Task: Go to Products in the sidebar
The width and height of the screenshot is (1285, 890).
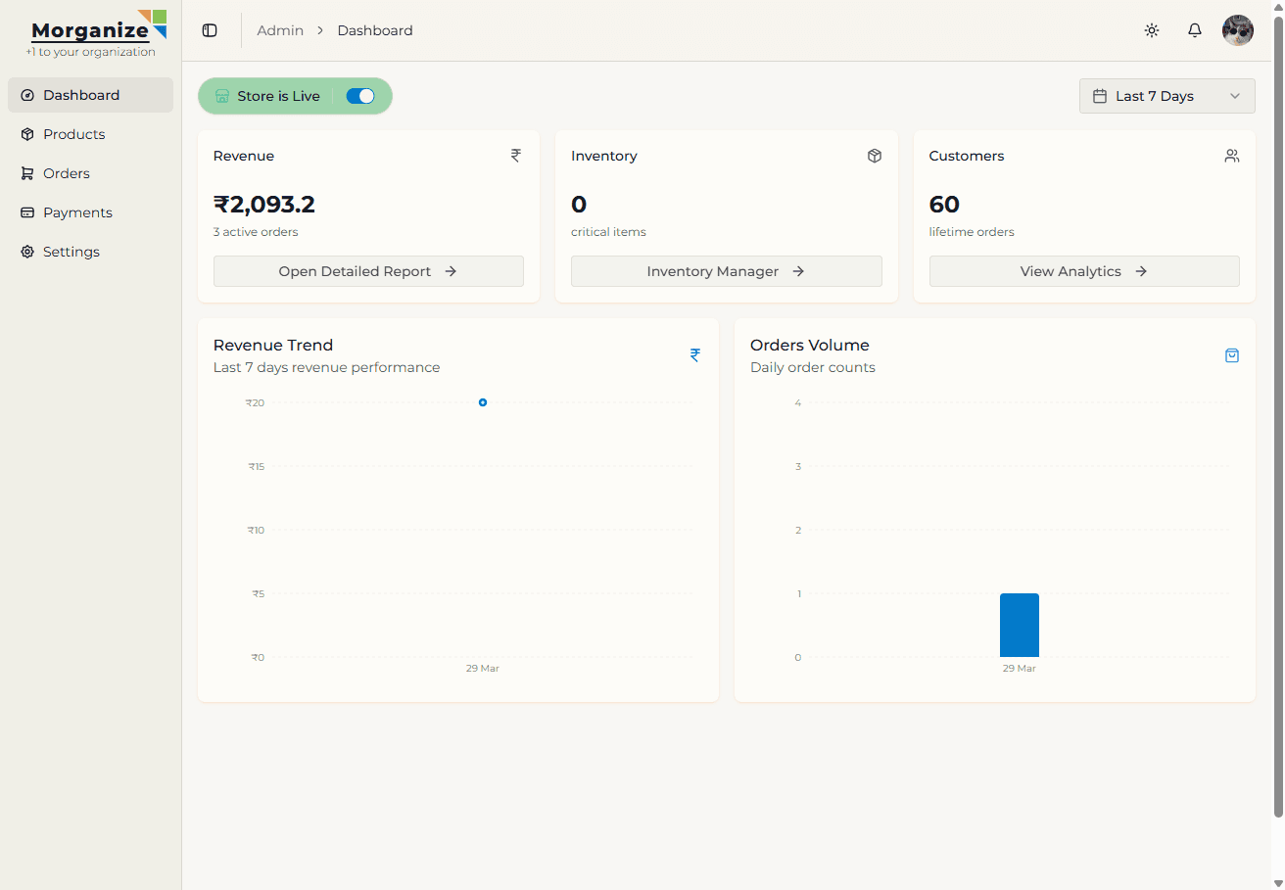Action: click(73, 134)
